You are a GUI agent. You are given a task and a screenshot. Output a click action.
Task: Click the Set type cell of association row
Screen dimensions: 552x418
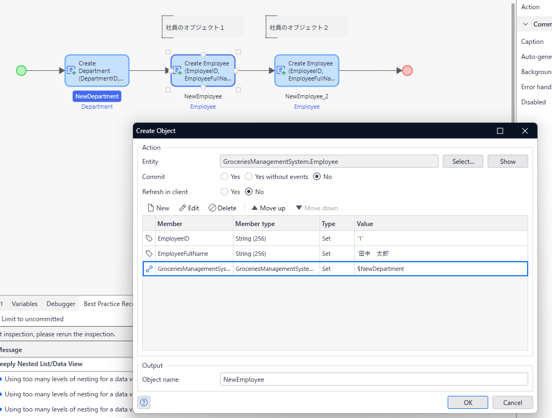(x=337, y=269)
